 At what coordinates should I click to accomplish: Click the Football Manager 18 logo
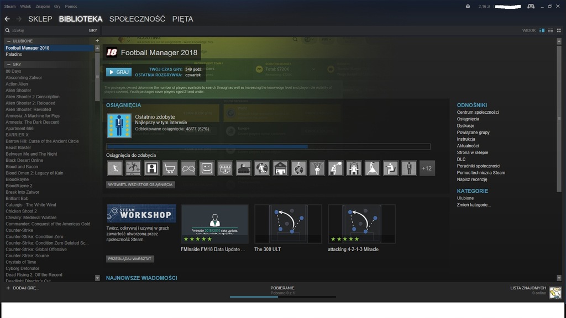pyautogui.click(x=112, y=52)
